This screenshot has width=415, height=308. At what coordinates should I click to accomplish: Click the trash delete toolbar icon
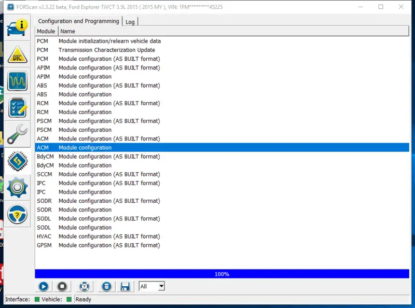click(106, 286)
